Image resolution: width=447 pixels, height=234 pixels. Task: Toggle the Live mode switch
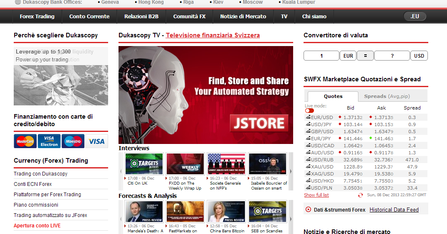pyautogui.click(x=309, y=111)
